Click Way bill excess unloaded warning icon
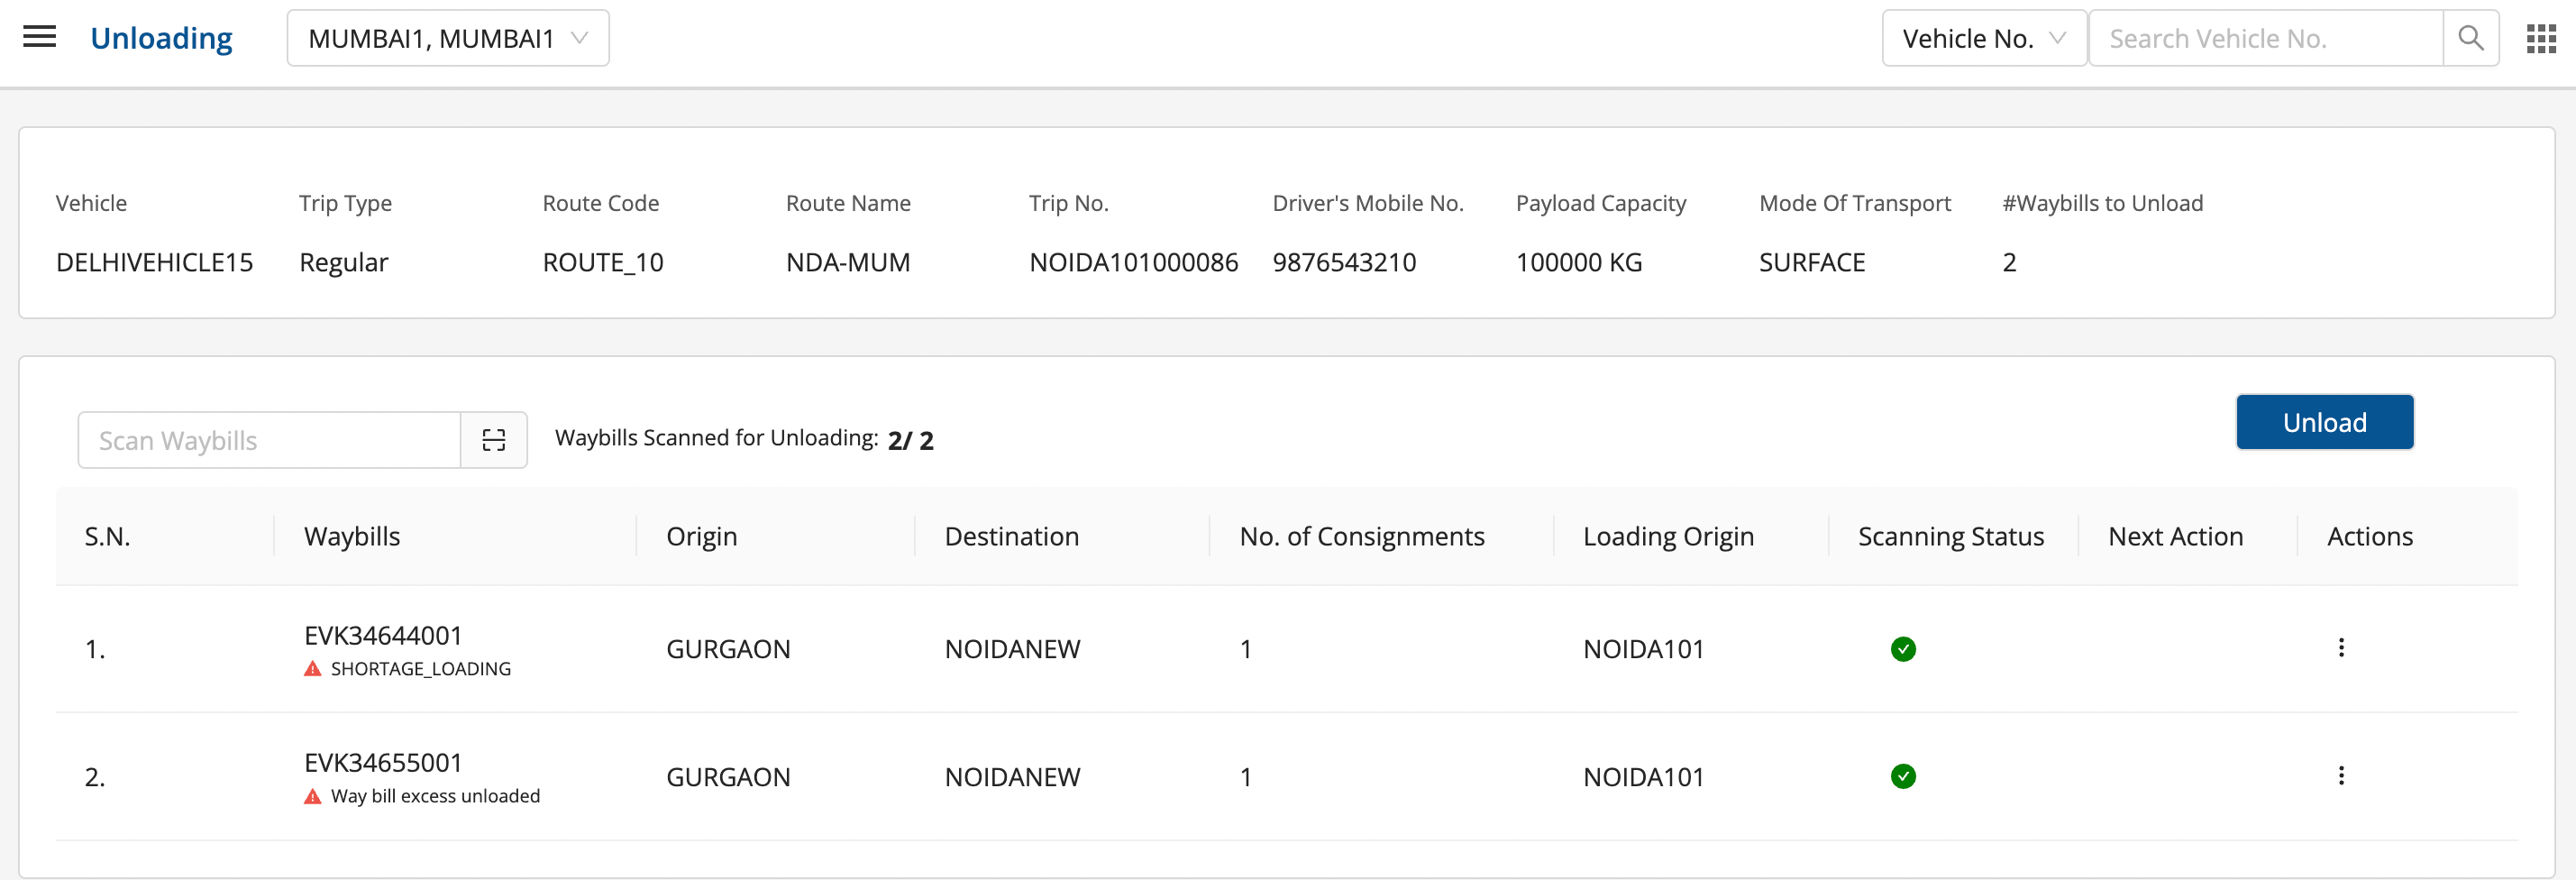2576x880 pixels. (313, 797)
